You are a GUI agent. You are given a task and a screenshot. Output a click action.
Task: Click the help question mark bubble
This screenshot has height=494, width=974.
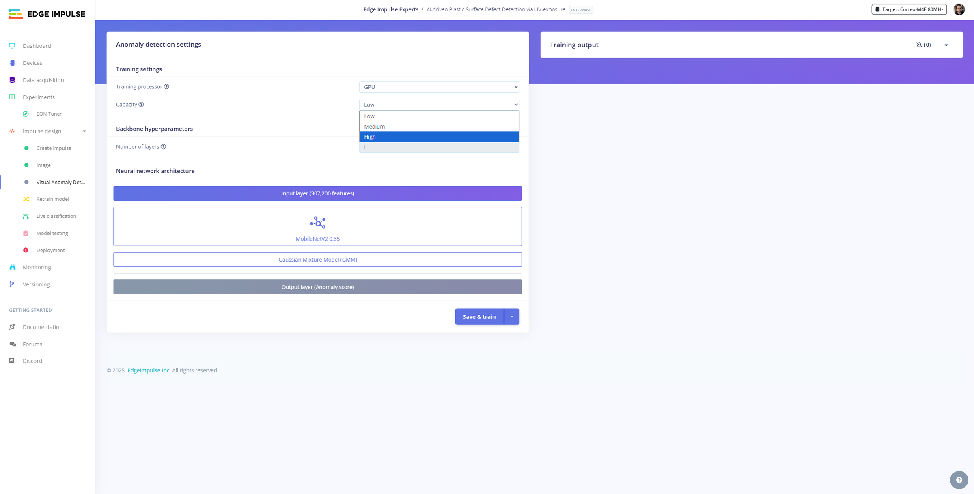point(959,480)
